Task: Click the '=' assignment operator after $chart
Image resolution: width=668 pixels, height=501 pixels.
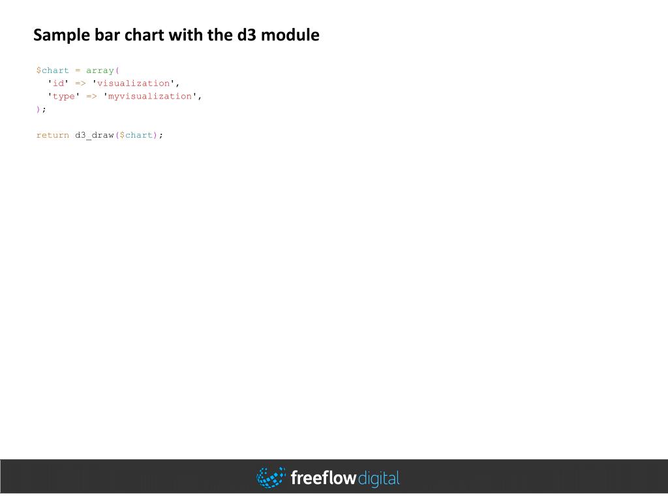Action: click(x=78, y=70)
